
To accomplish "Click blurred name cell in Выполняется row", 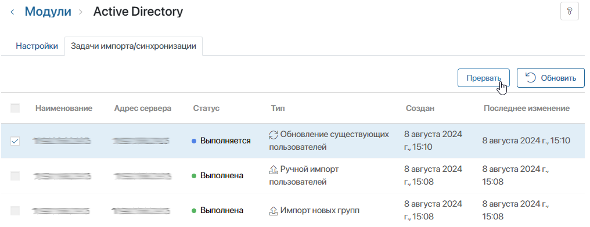I will [62, 141].
